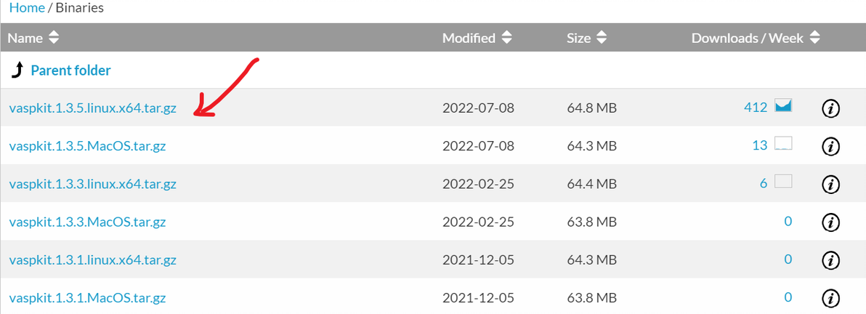
Task: Sort files by Size column
Action: [586, 38]
